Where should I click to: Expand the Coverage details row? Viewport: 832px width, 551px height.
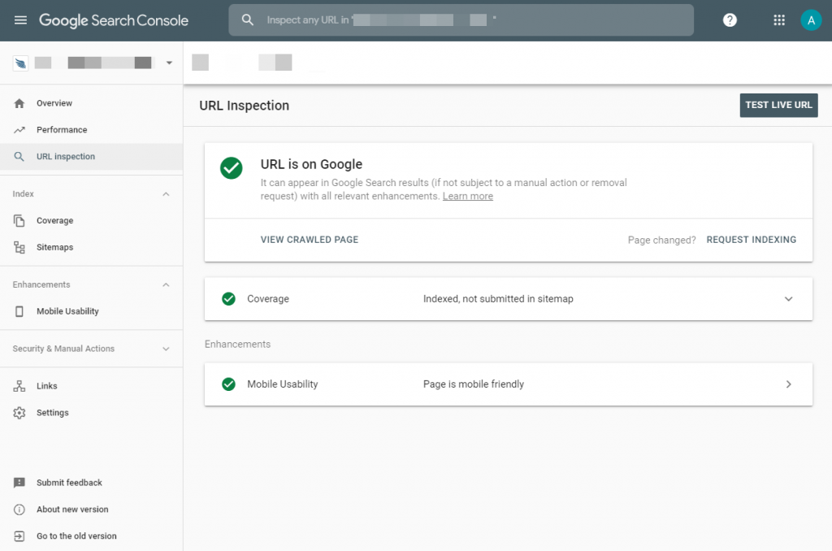coord(788,298)
